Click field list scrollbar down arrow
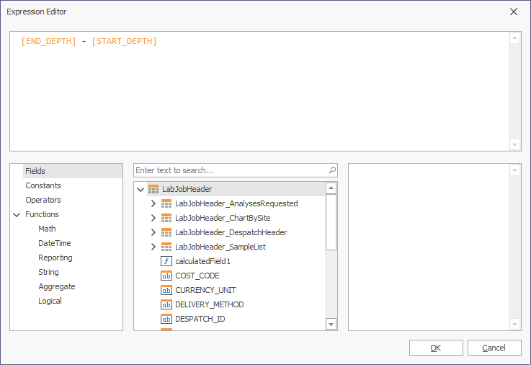 point(331,324)
